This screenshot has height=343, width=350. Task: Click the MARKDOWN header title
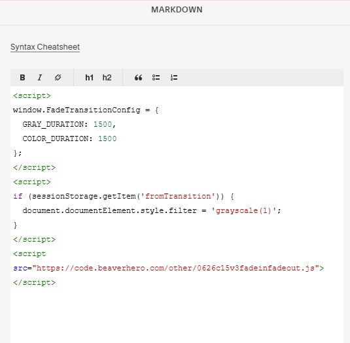pos(177,10)
